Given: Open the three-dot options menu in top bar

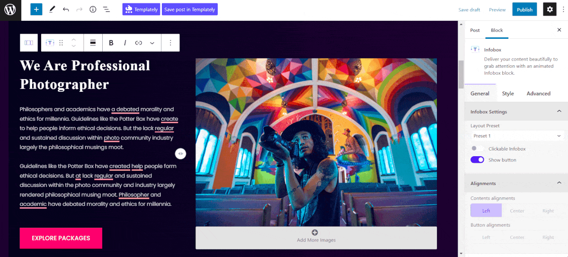Looking at the screenshot, I should pos(563,9).
